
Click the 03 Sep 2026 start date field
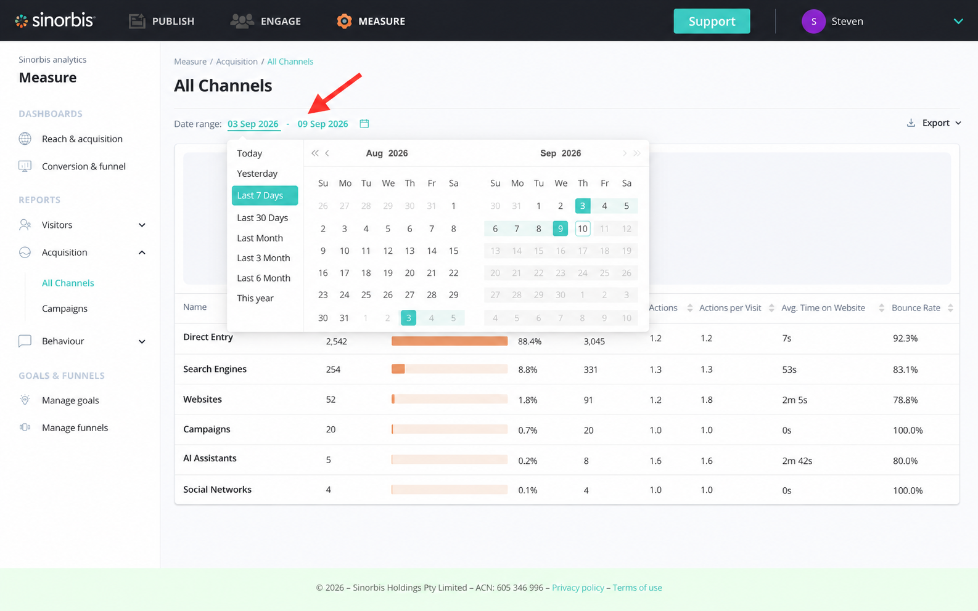coord(253,124)
